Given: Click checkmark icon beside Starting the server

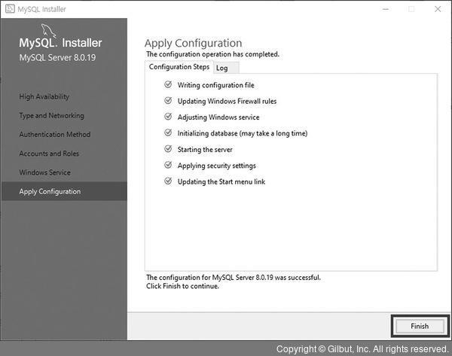Looking at the screenshot, I should click(x=168, y=149).
